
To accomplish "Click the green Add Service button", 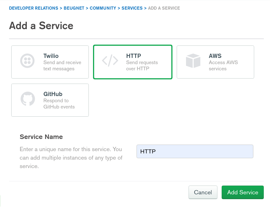I will [x=243, y=192].
